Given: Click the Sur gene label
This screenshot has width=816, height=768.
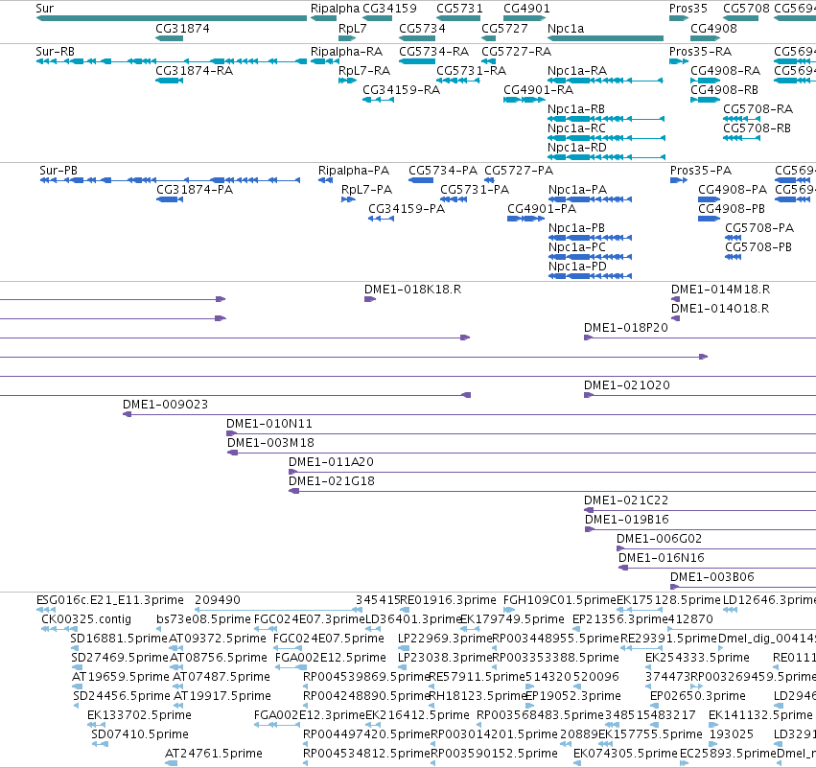Looking at the screenshot, I should tap(45, 9).
